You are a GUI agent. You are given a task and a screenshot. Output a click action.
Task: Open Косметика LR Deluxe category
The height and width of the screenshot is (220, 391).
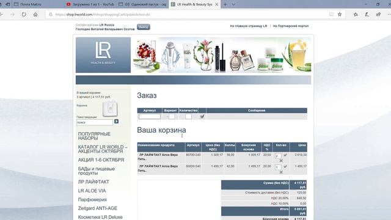pos(100,217)
